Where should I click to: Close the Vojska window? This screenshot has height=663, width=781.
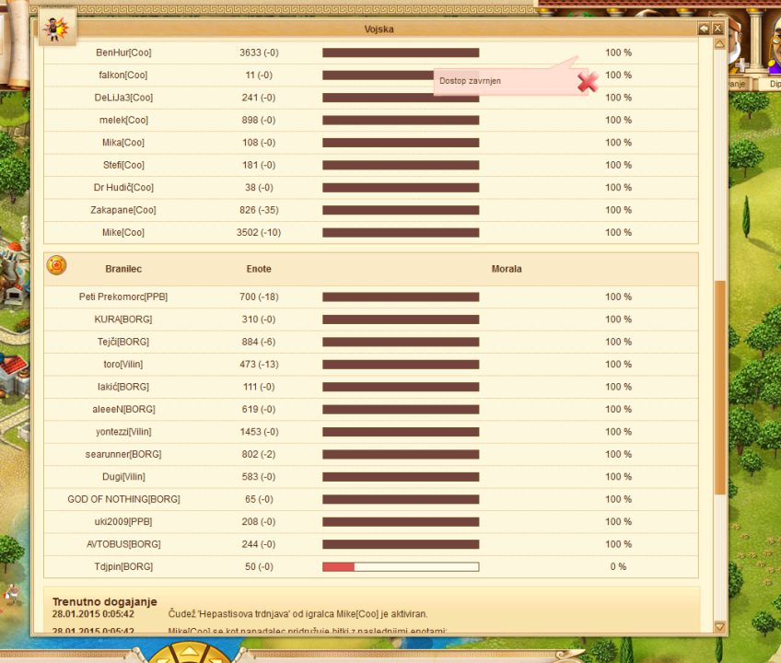(717, 29)
